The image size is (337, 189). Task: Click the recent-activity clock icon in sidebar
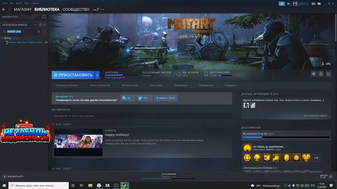(x=40, y=25)
